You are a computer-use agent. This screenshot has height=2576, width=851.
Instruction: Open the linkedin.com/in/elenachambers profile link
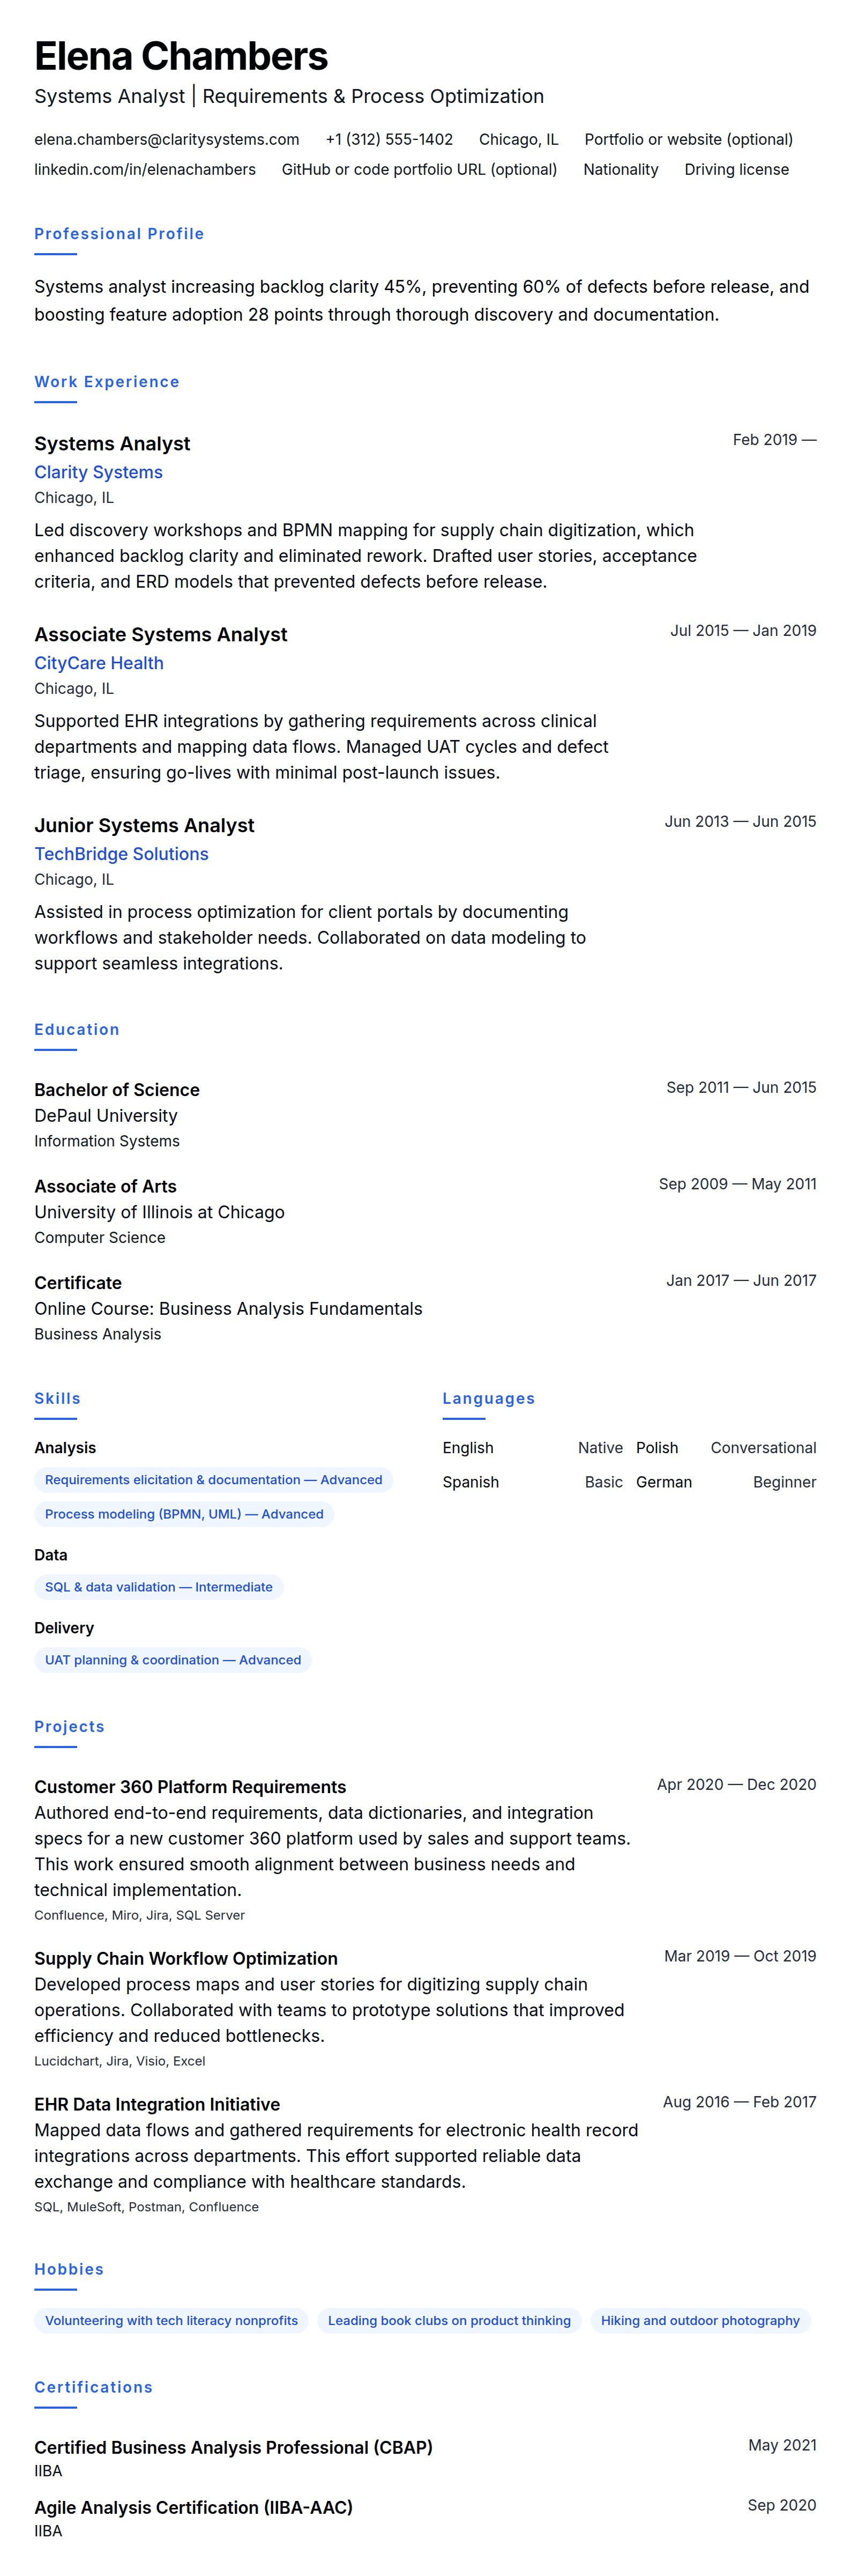145,169
